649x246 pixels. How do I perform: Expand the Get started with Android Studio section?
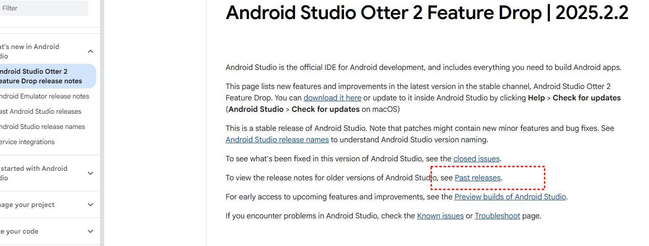tap(91, 173)
